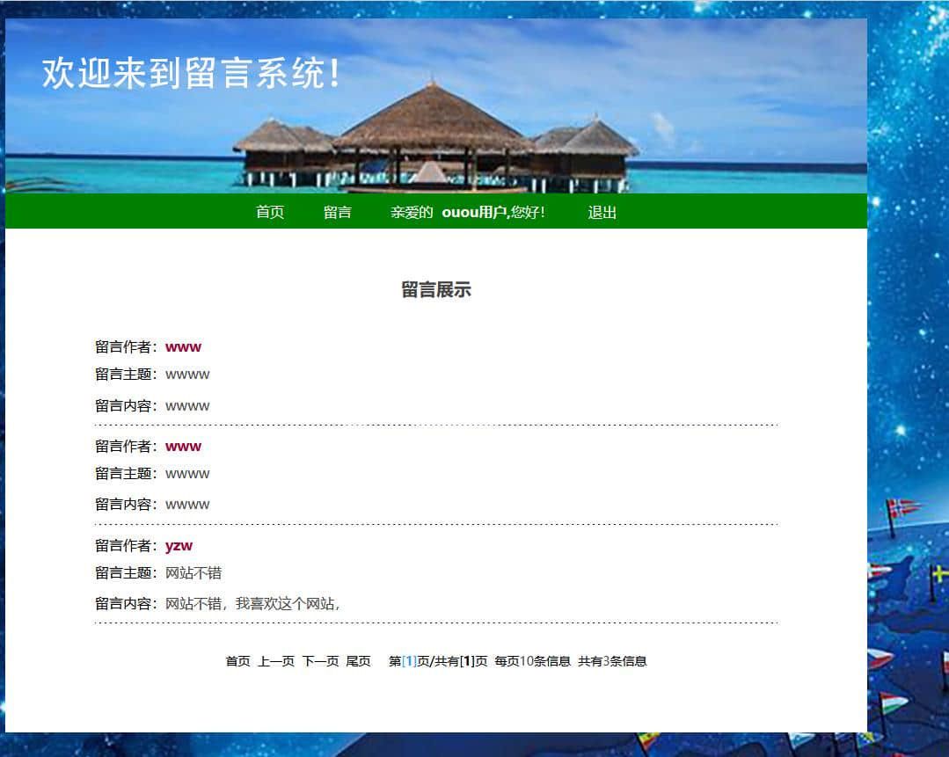Screen dimensions: 949x757
Task: Log out using the 退出 link
Action: (x=602, y=212)
